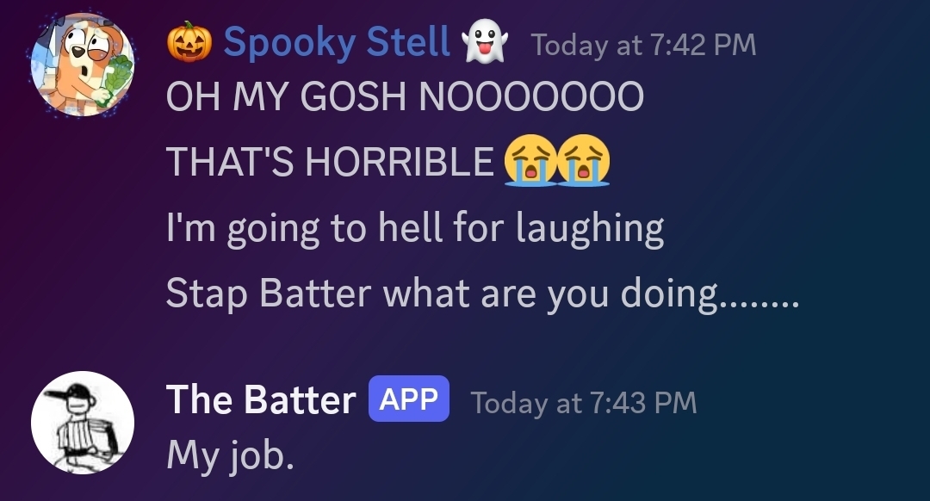This screenshot has width=930, height=501.
Task: Click the APP badge next to The Batter
Action: tap(409, 399)
